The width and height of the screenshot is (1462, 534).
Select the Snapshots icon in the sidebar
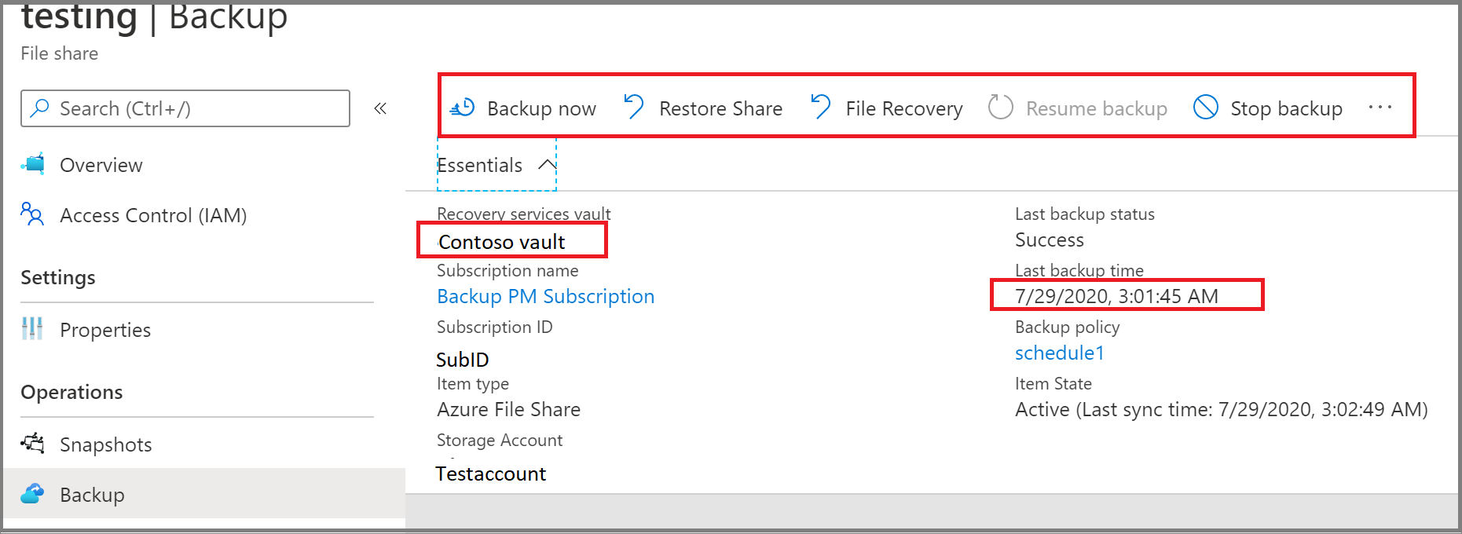tap(32, 444)
